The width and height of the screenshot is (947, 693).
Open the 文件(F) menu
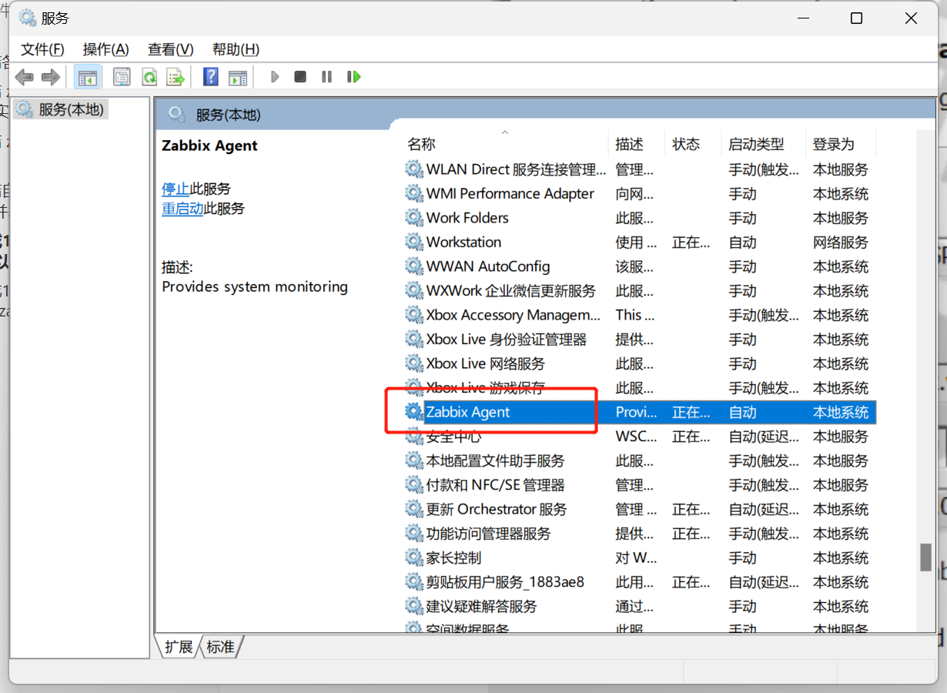click(x=42, y=49)
